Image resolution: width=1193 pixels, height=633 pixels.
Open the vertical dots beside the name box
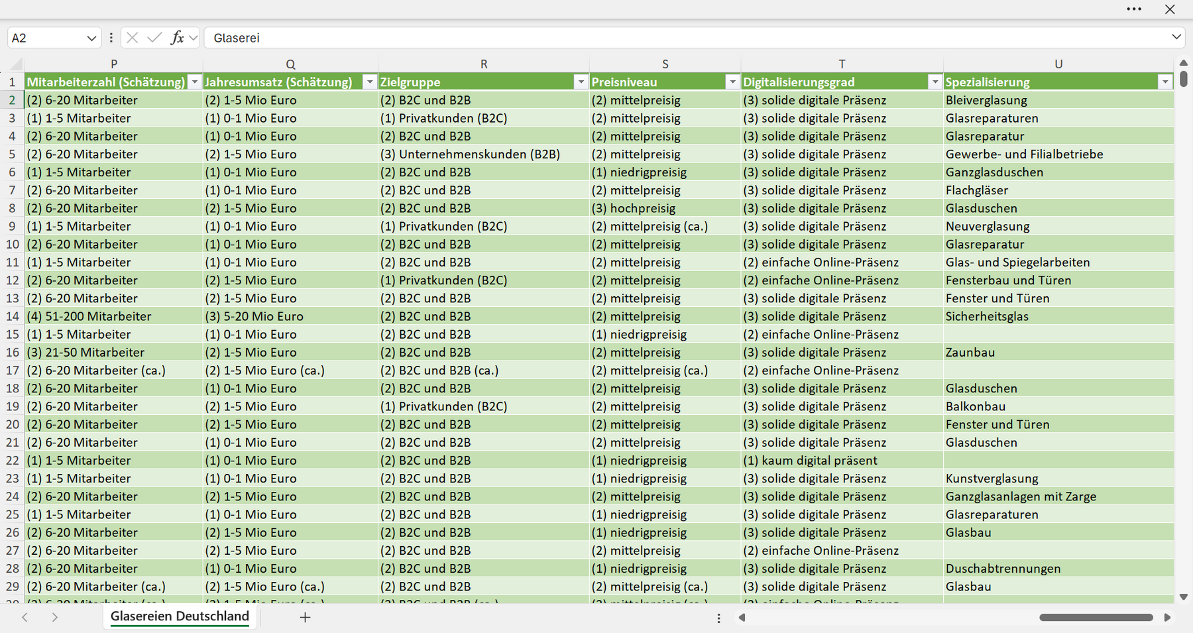coord(111,38)
